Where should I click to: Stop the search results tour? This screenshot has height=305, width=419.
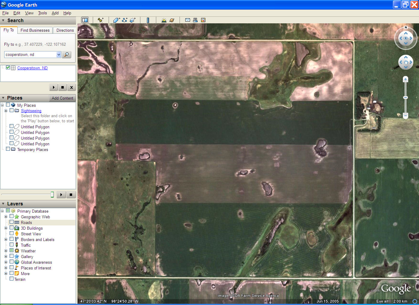[x=62, y=87]
